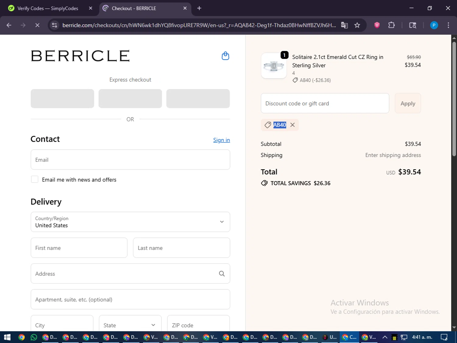Image resolution: width=457 pixels, height=343 pixels.
Task: Click the Apartment, suite, etc. field
Action: [x=130, y=299]
